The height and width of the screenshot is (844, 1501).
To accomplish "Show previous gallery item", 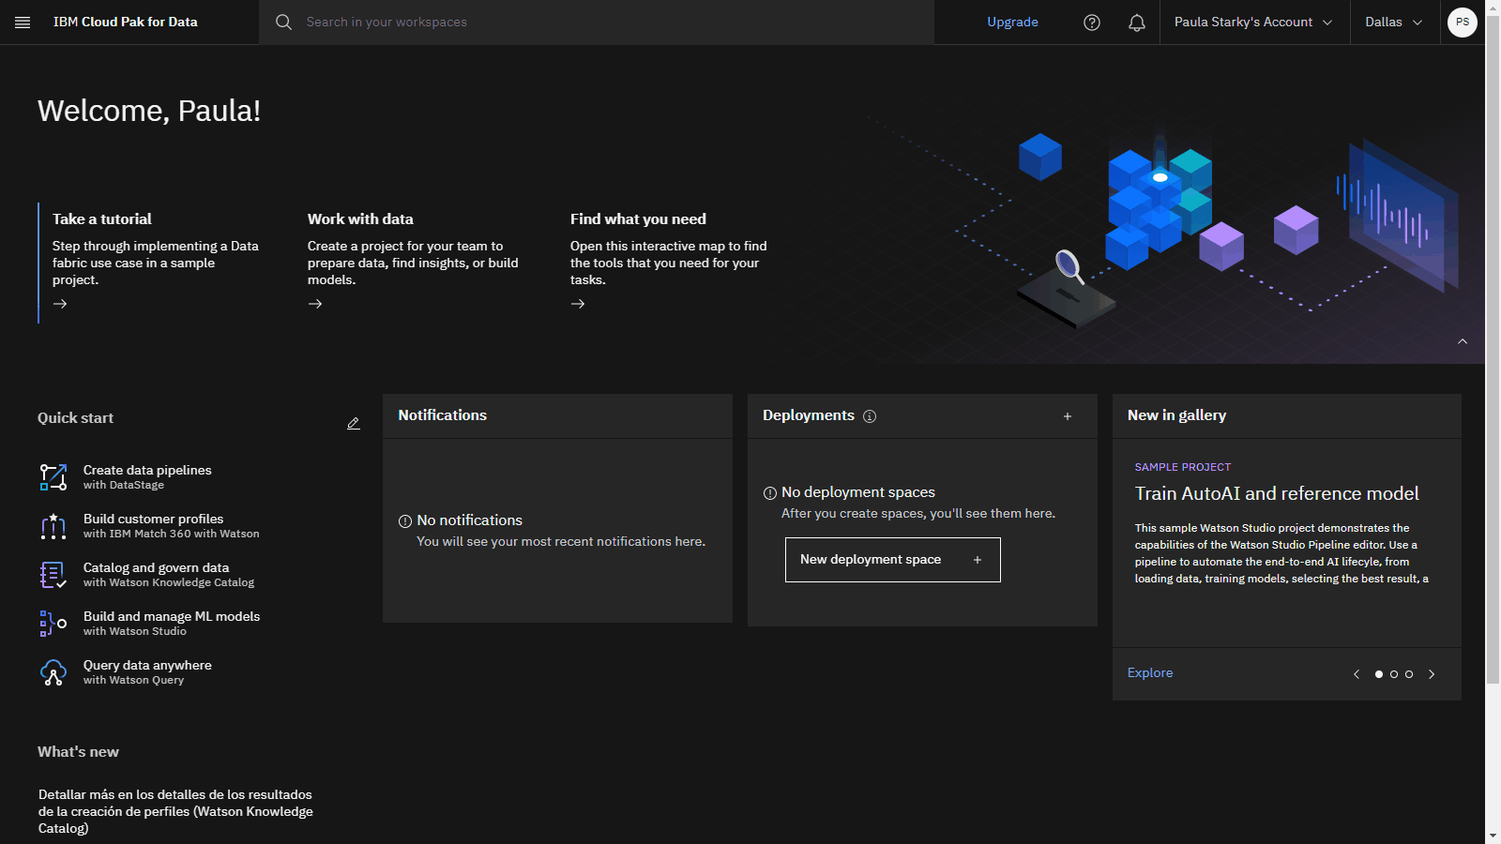I will (1357, 674).
